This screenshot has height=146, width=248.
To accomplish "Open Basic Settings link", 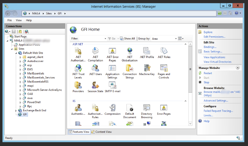I will click(213, 51).
